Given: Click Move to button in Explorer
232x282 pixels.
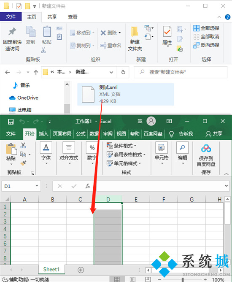Looking at the screenshot, I should tap(82, 33).
